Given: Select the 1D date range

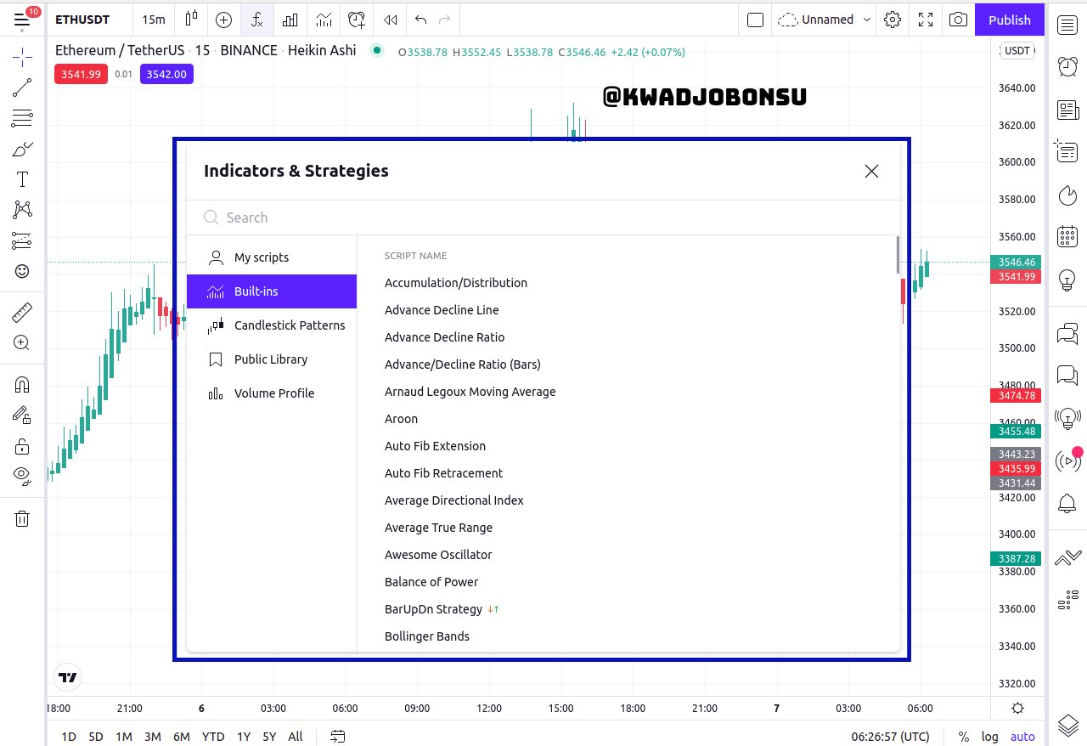Looking at the screenshot, I should (x=69, y=737).
